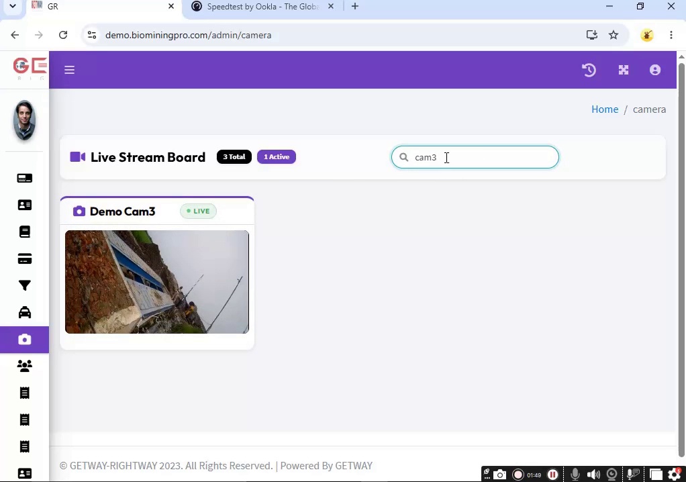Reload the current page
The width and height of the screenshot is (686, 482).
click(63, 35)
